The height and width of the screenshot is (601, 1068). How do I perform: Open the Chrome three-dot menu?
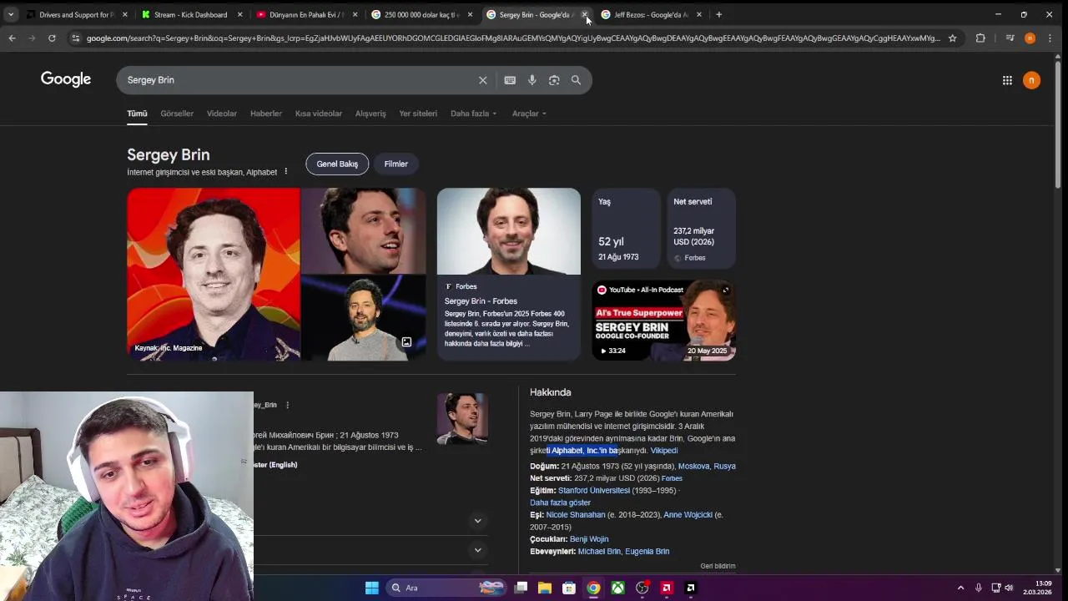pyautogui.click(x=1050, y=38)
